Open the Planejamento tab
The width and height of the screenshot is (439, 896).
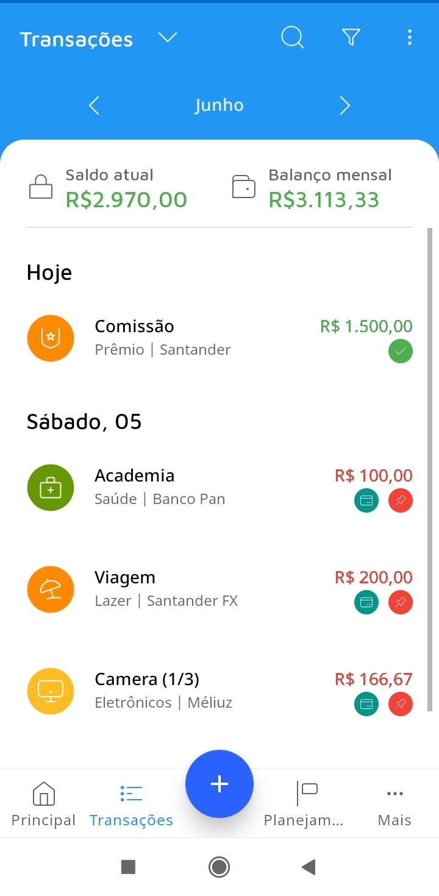click(x=304, y=805)
